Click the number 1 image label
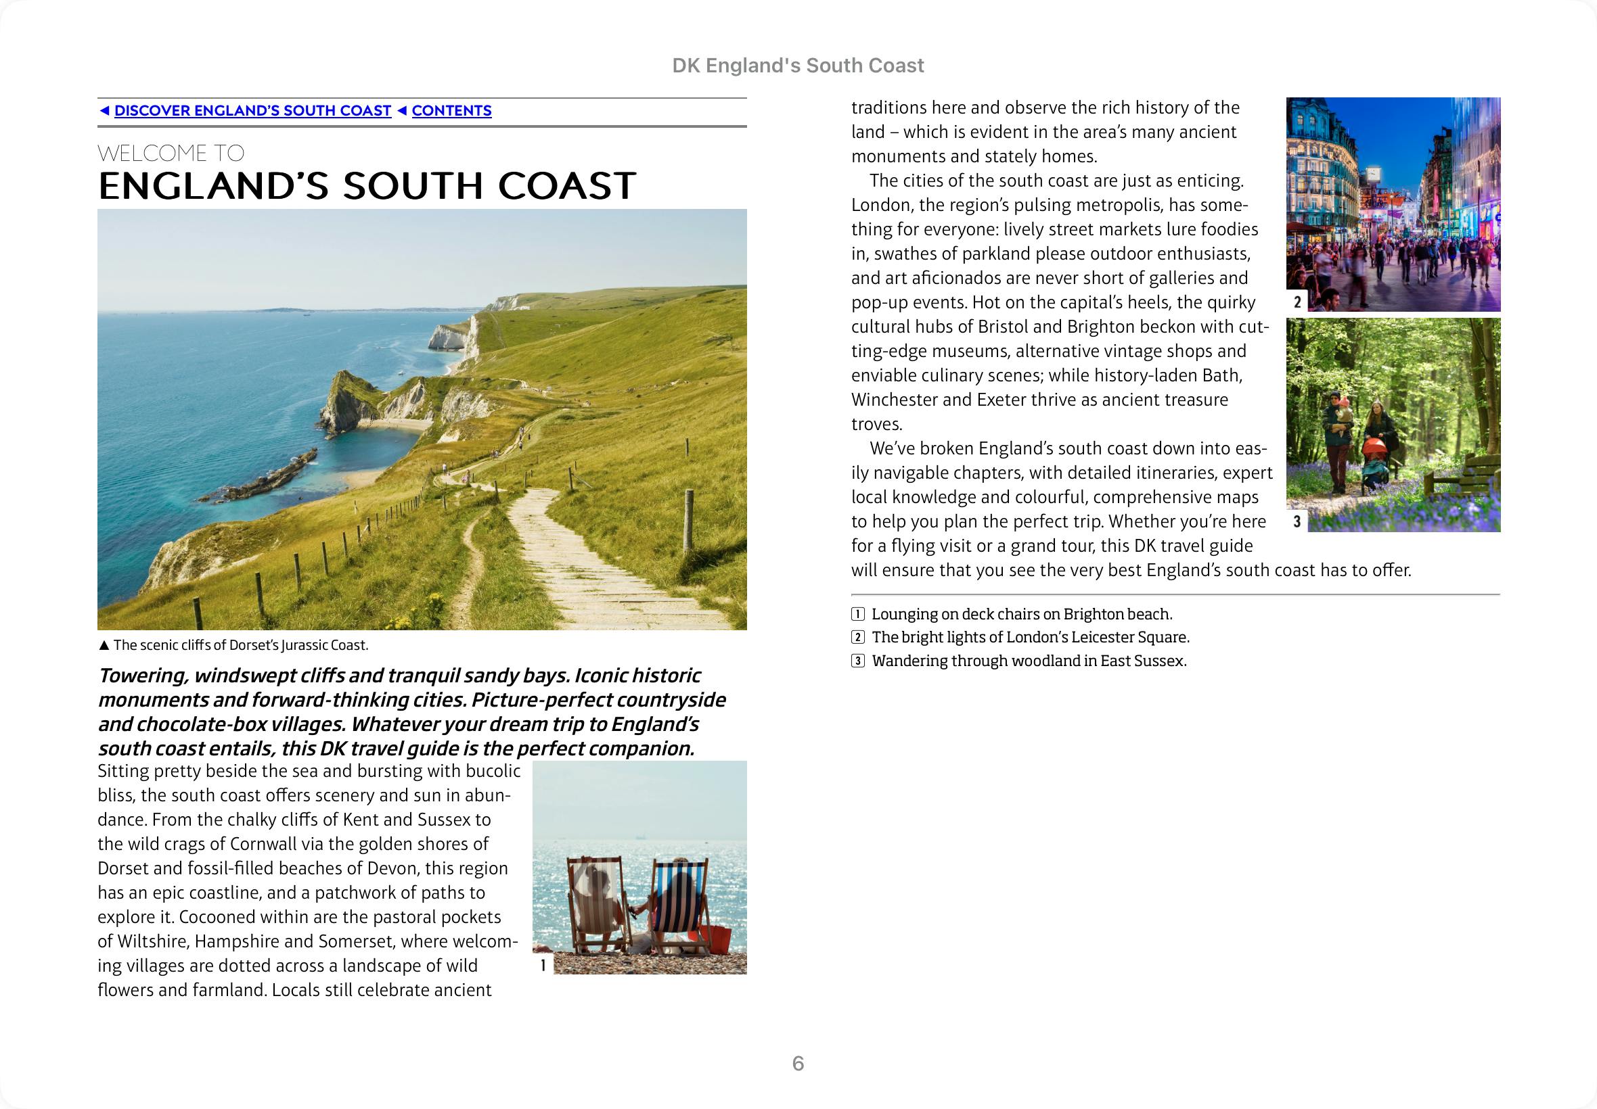The height and width of the screenshot is (1109, 1597). (543, 964)
